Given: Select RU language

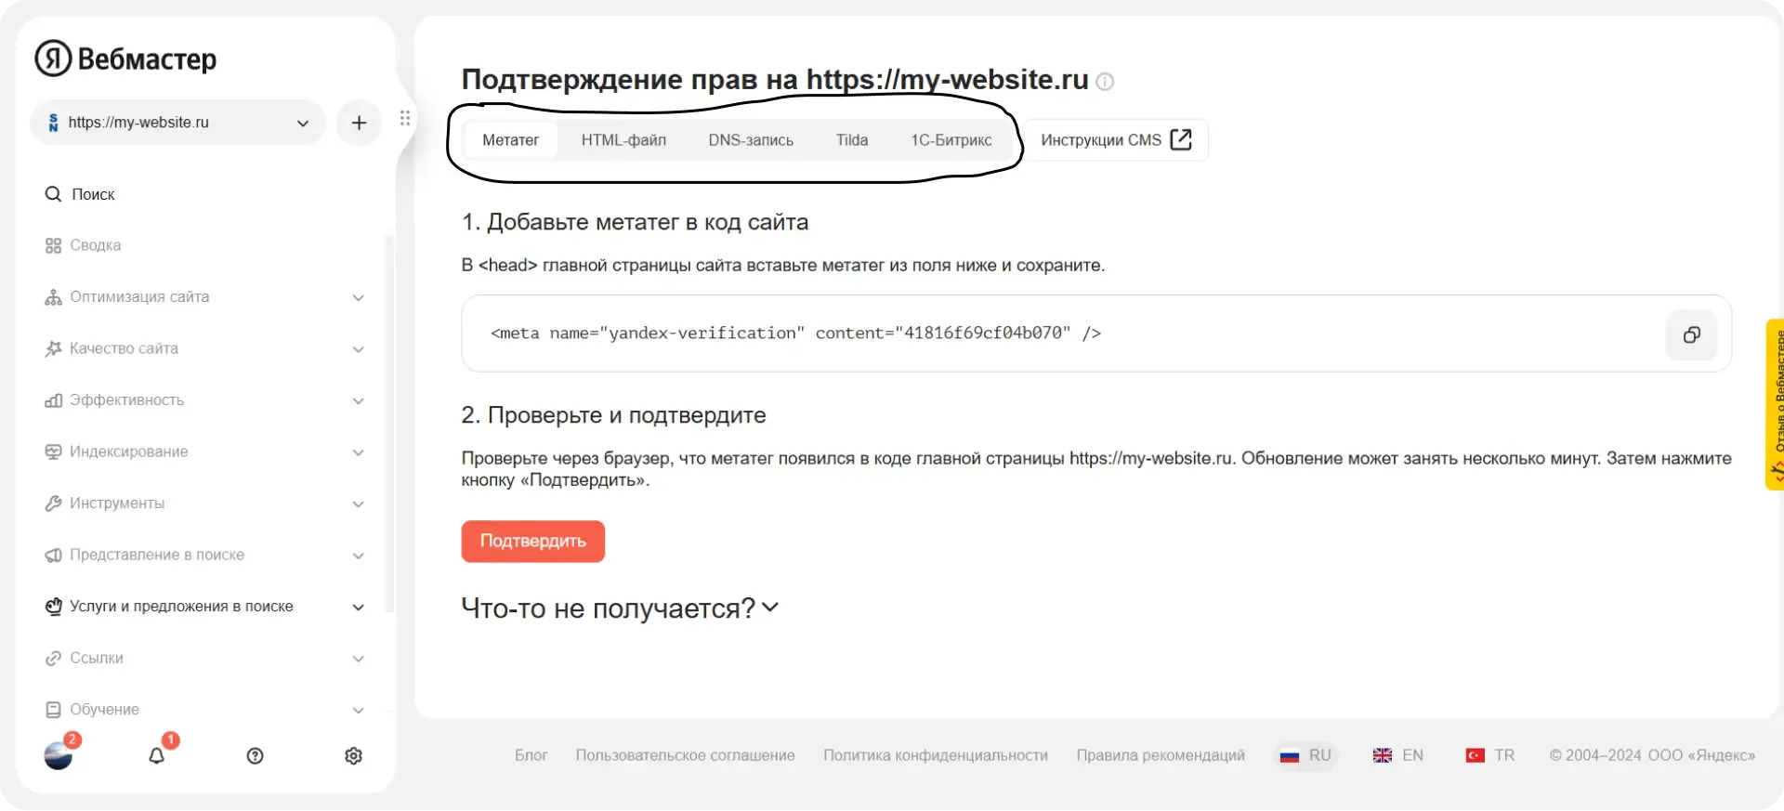Looking at the screenshot, I should (x=1306, y=755).
